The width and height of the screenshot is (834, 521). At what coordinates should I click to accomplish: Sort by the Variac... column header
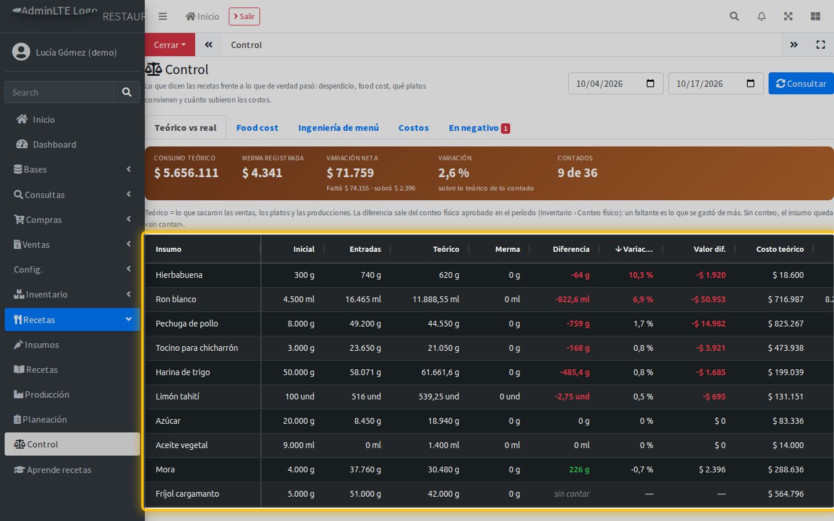pos(634,249)
